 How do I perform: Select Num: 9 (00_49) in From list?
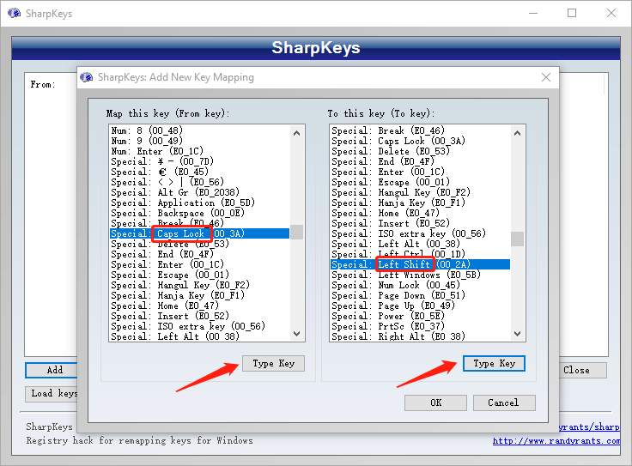point(199,141)
